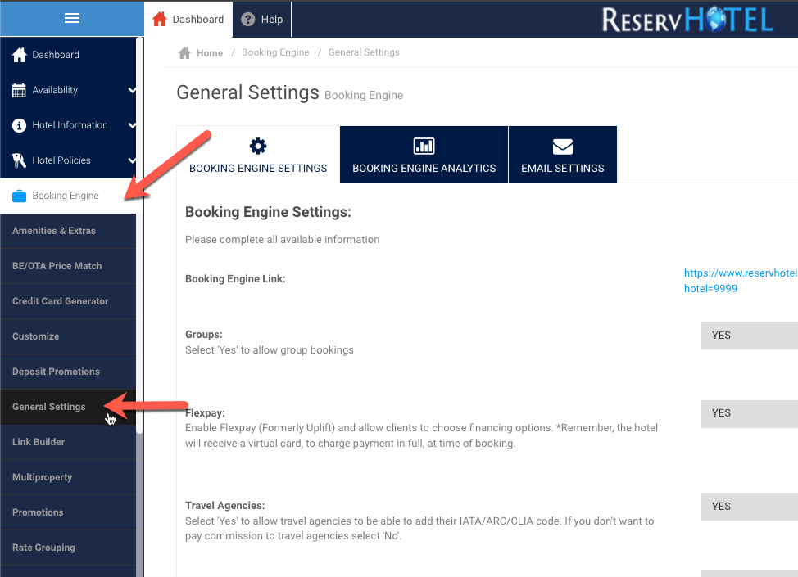The image size is (798, 577).
Task: Click the gear icon on Booking Engine Settings
Action: 258,147
